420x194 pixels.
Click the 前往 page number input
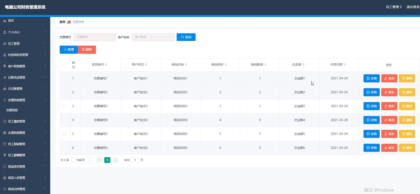(135, 160)
